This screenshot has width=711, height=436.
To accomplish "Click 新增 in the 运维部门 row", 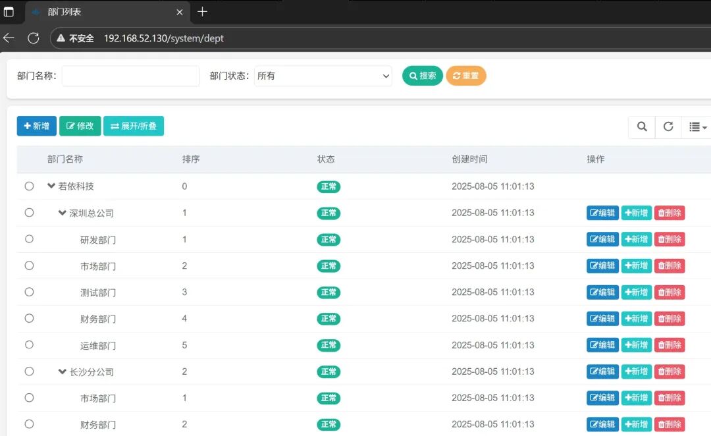I will click(x=636, y=345).
